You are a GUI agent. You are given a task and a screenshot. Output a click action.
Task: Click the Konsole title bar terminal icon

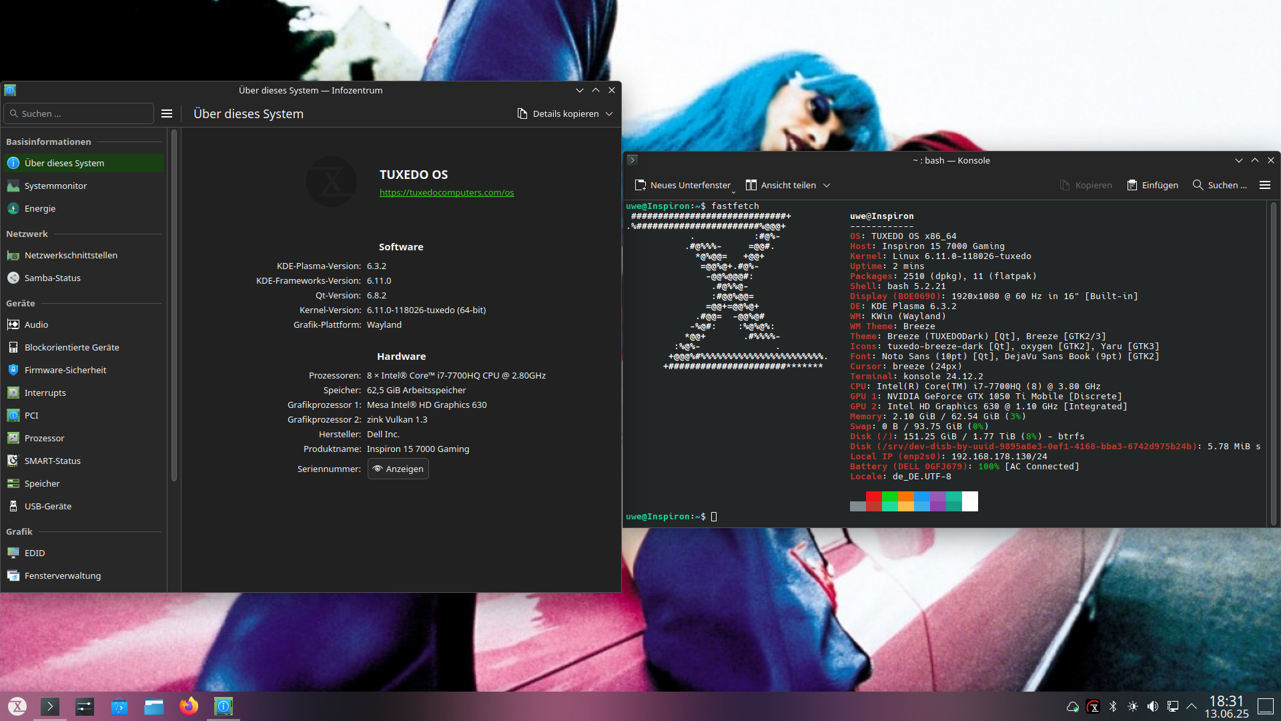(x=632, y=160)
